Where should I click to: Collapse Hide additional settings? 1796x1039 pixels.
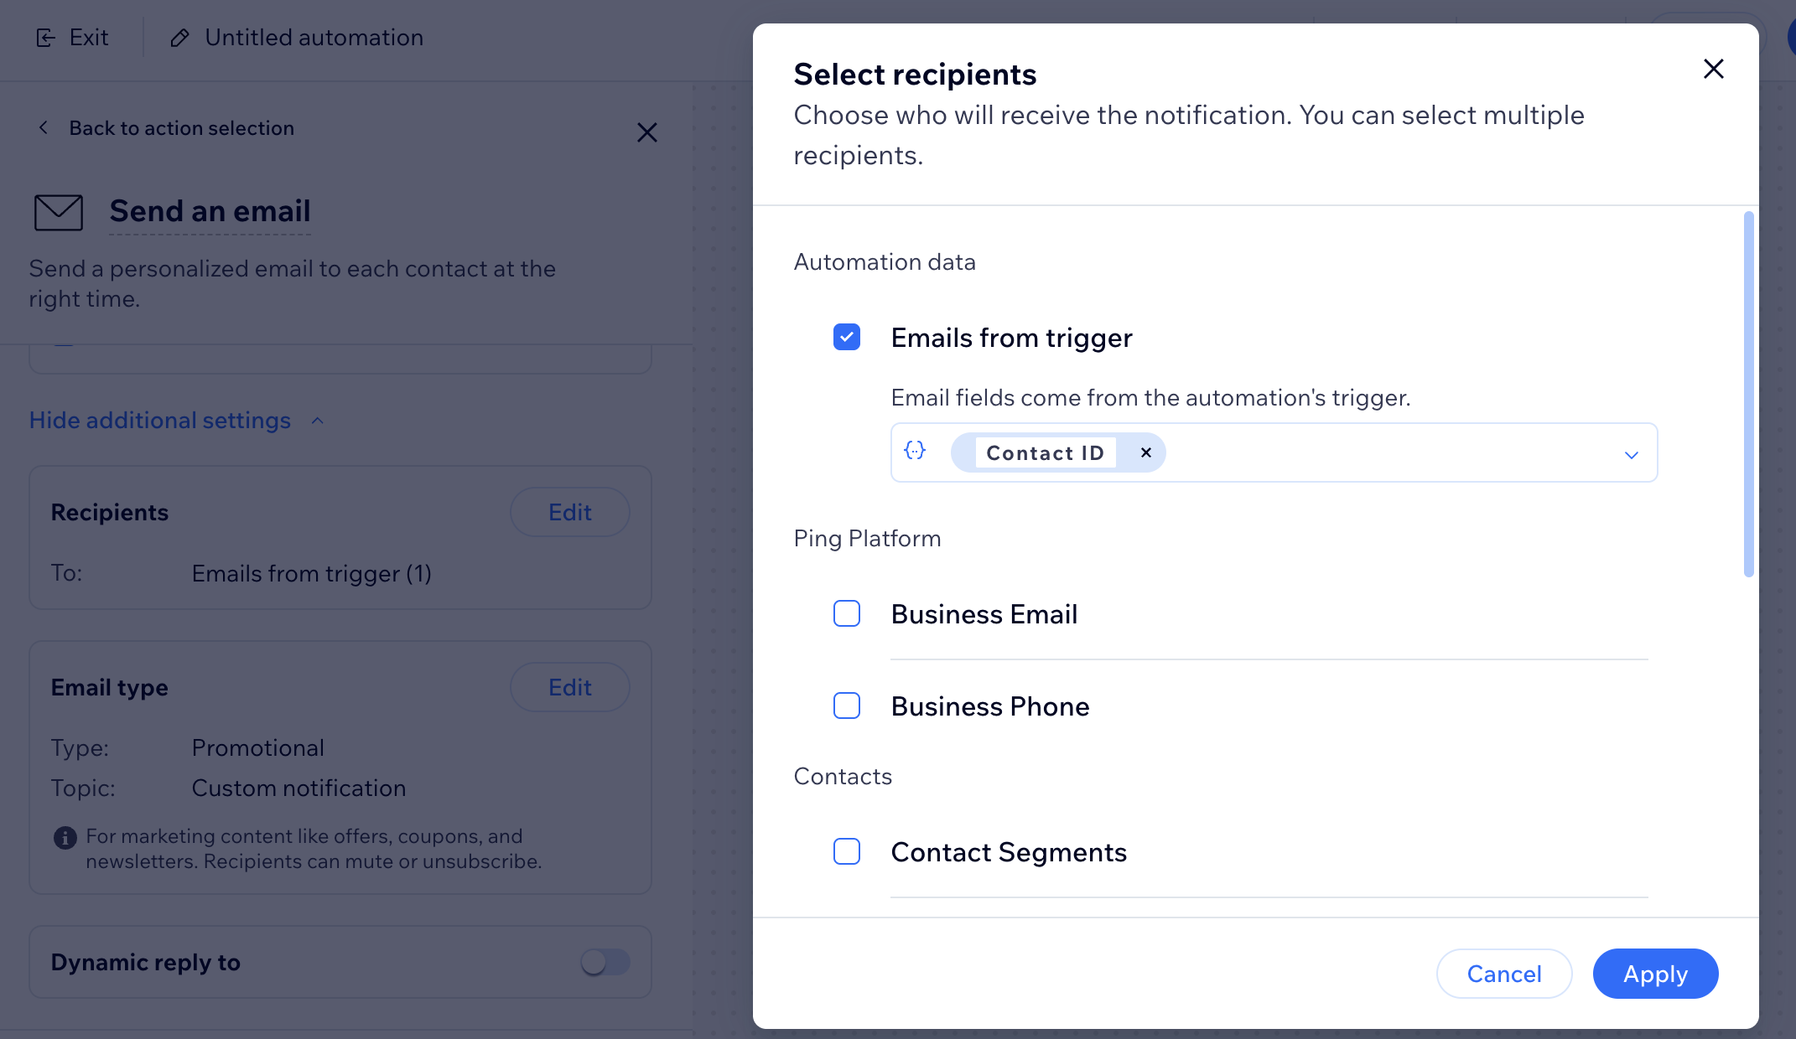(x=177, y=420)
